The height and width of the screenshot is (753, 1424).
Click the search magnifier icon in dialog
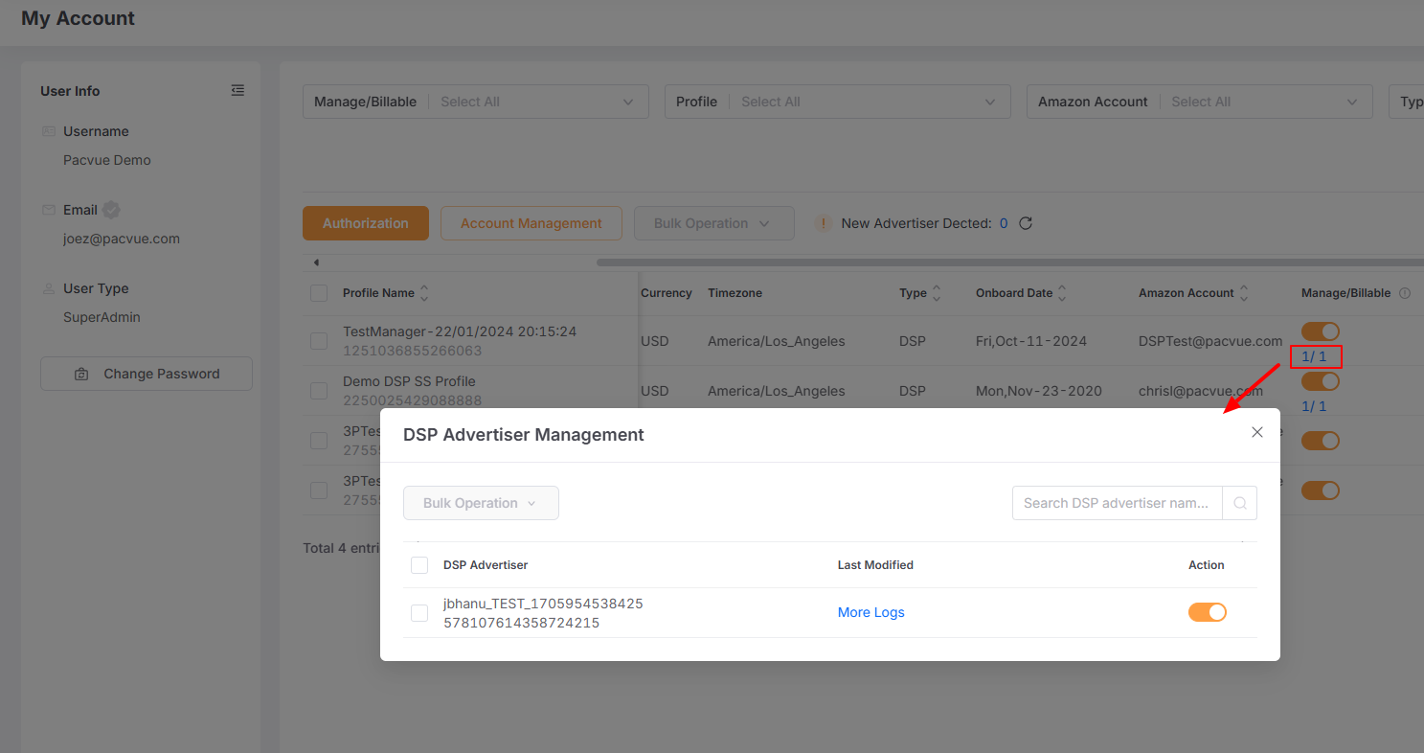pyautogui.click(x=1239, y=503)
